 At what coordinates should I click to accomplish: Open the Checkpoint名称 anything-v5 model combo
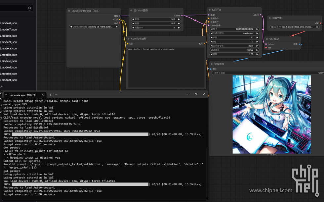click(x=94, y=27)
